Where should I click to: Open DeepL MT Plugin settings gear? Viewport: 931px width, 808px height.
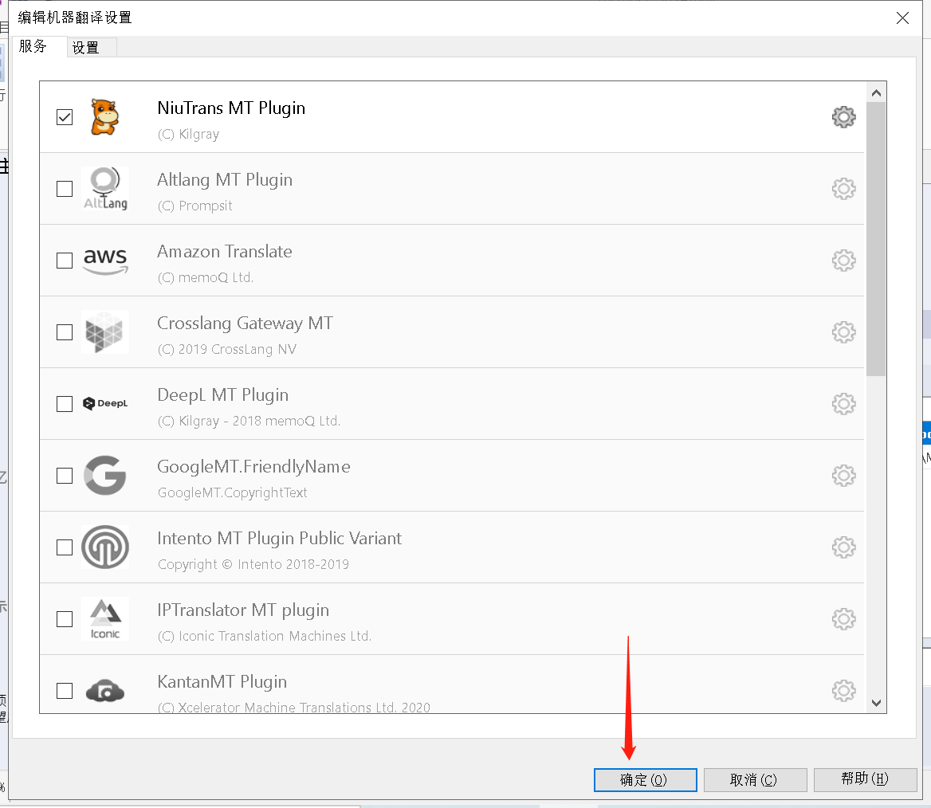[x=843, y=404]
